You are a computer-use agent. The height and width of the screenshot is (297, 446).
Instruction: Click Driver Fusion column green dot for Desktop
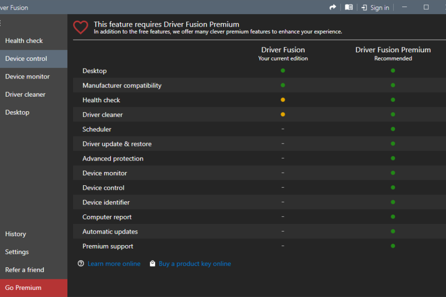tap(283, 70)
